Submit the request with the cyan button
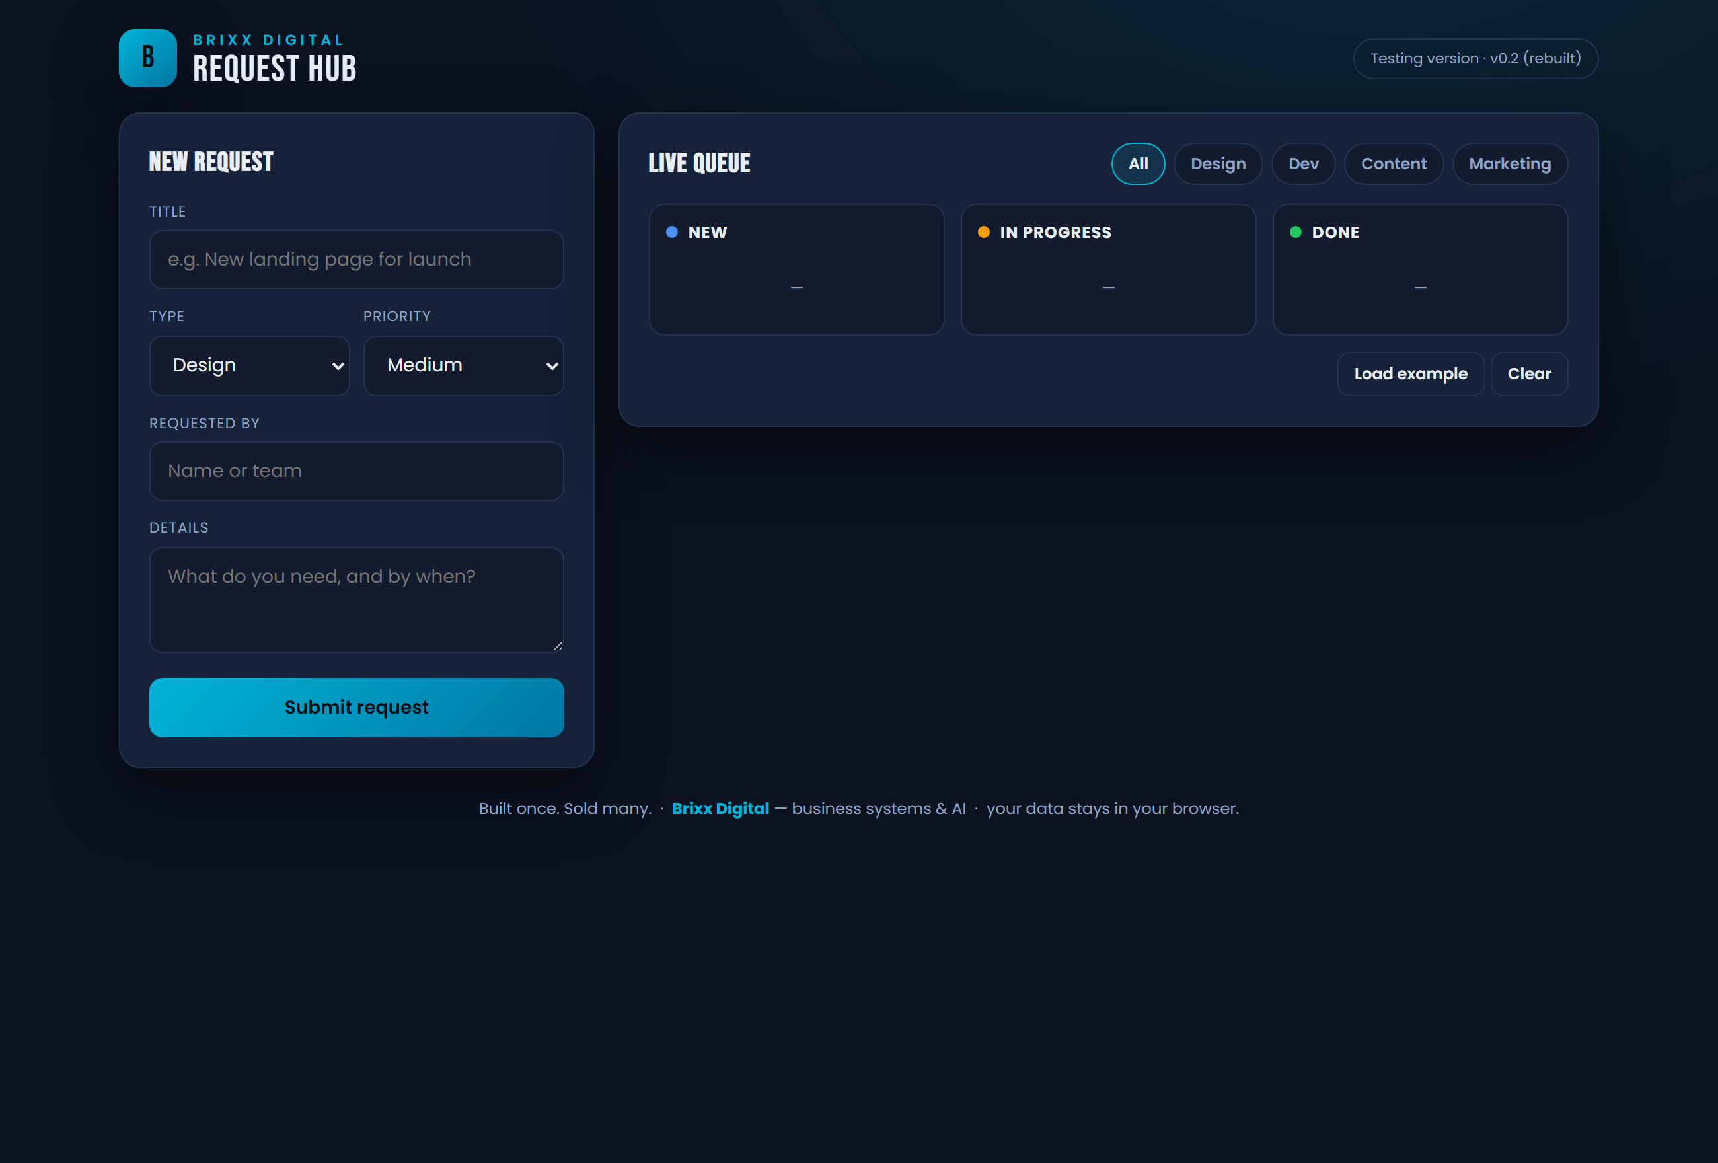Viewport: 1718px width, 1163px height. pyautogui.click(x=356, y=708)
